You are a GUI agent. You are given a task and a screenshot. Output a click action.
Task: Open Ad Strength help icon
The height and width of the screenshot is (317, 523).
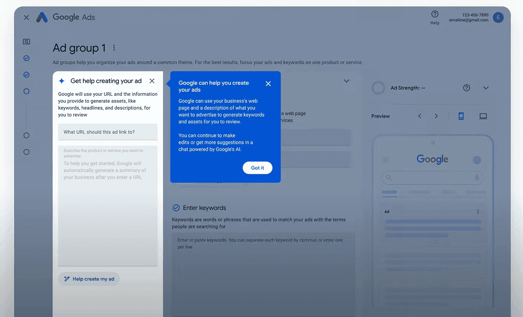466,88
